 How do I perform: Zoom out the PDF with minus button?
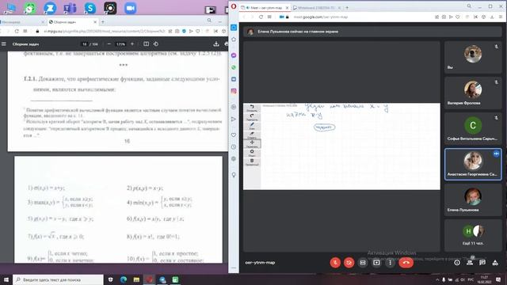pos(109,44)
